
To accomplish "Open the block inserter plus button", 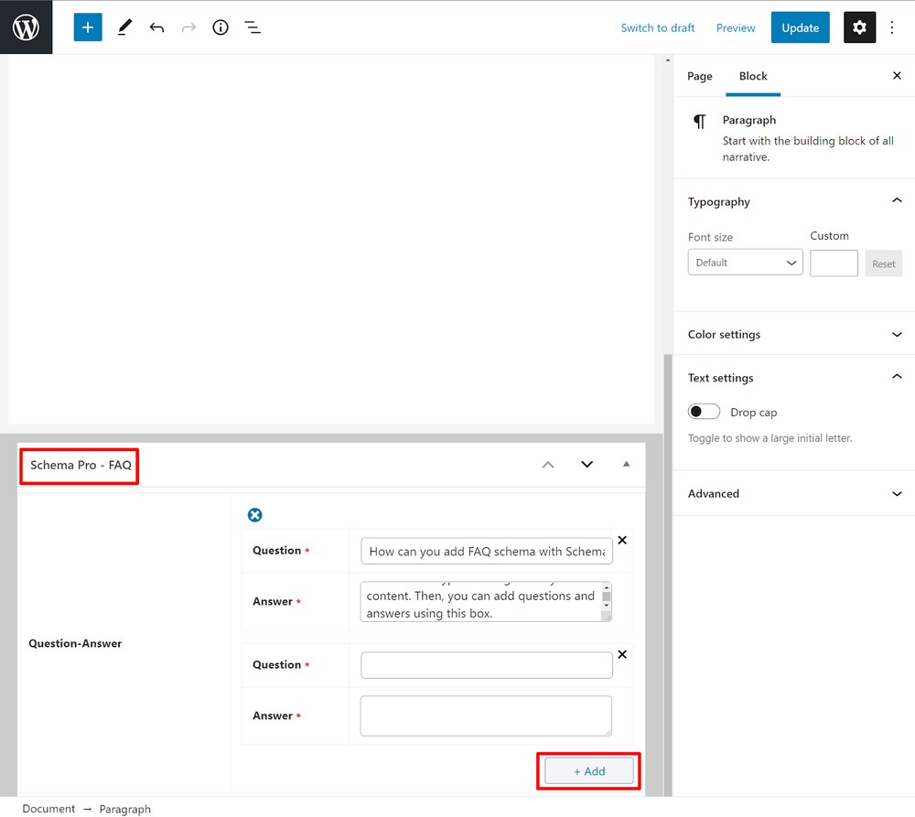I will (x=88, y=27).
